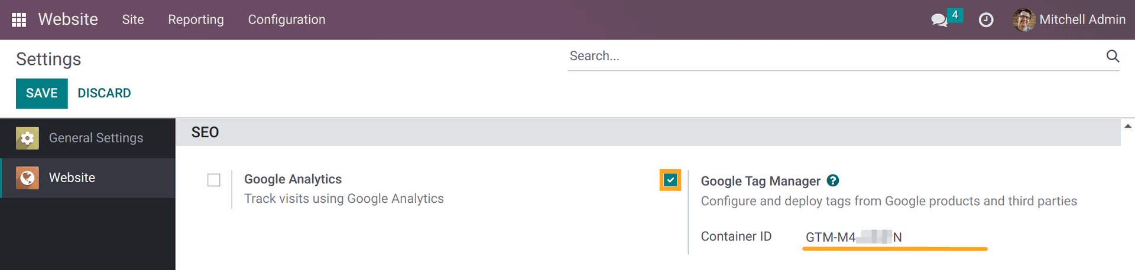Open the Site menu

133,19
